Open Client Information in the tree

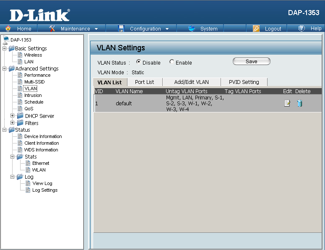42,143
